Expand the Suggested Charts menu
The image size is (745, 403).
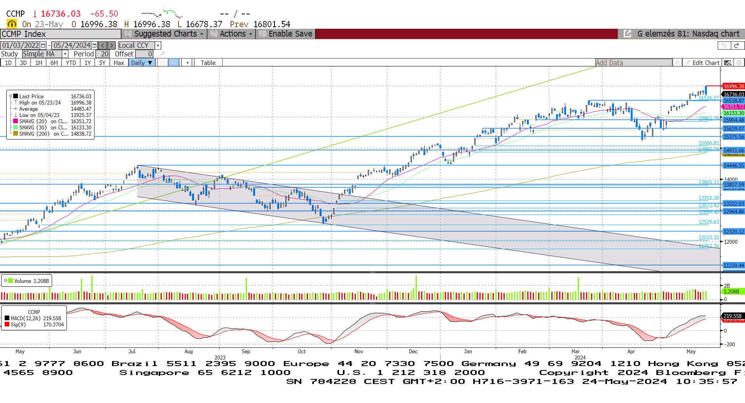(165, 34)
